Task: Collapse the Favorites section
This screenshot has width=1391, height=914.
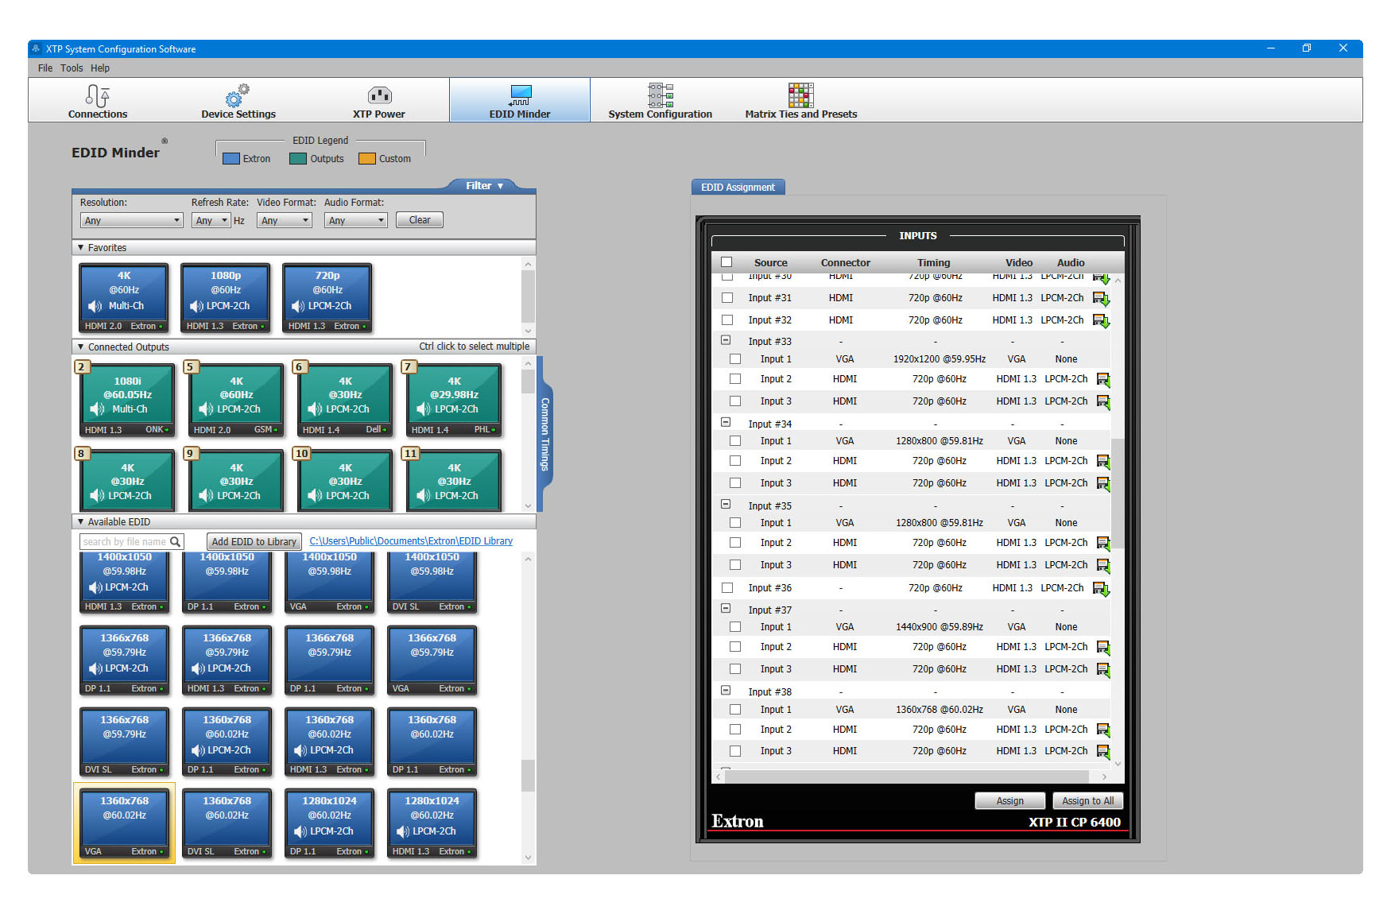Action: 81,248
